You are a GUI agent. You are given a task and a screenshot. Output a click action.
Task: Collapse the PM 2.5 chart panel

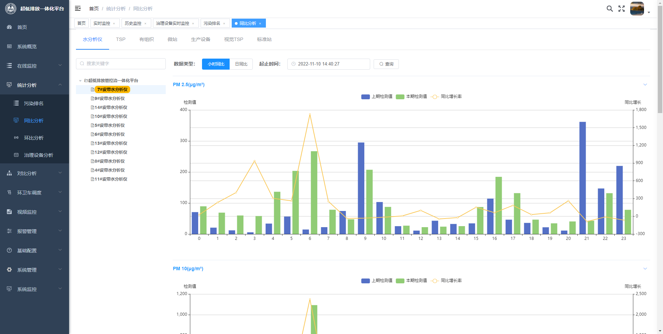(x=645, y=85)
